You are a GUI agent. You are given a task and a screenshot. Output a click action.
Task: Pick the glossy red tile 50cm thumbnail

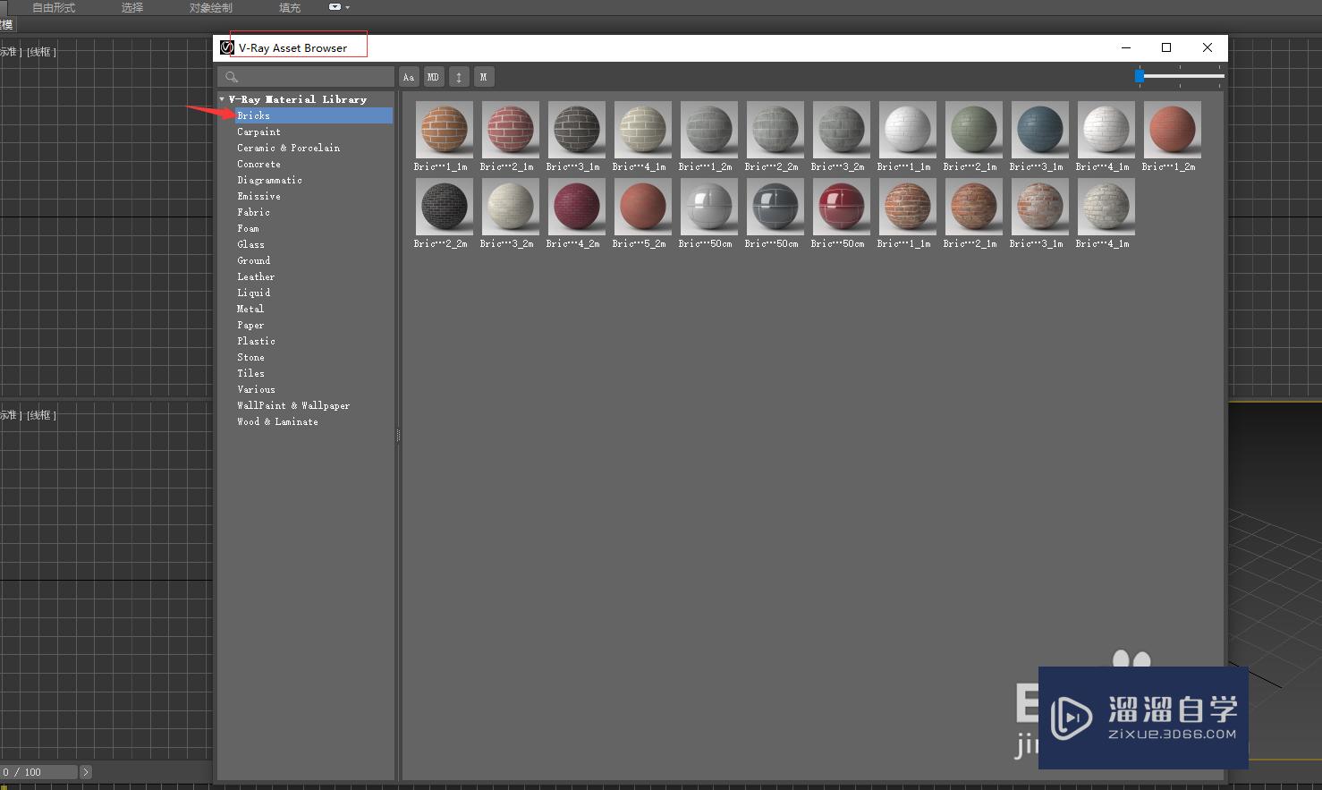[842, 207]
